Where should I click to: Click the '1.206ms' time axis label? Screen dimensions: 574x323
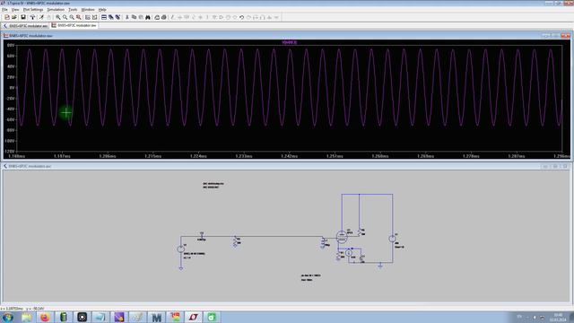(x=108, y=156)
